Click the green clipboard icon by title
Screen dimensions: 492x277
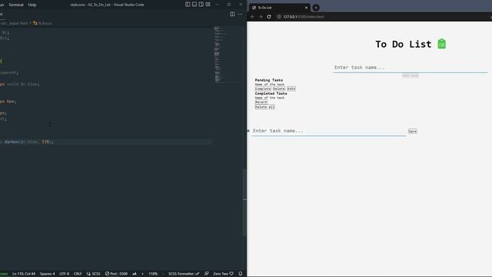pyautogui.click(x=442, y=44)
